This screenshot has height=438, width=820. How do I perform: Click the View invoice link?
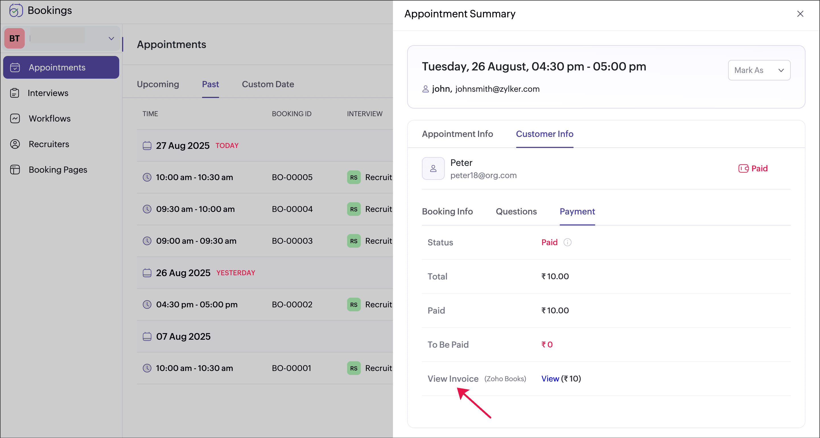550,379
